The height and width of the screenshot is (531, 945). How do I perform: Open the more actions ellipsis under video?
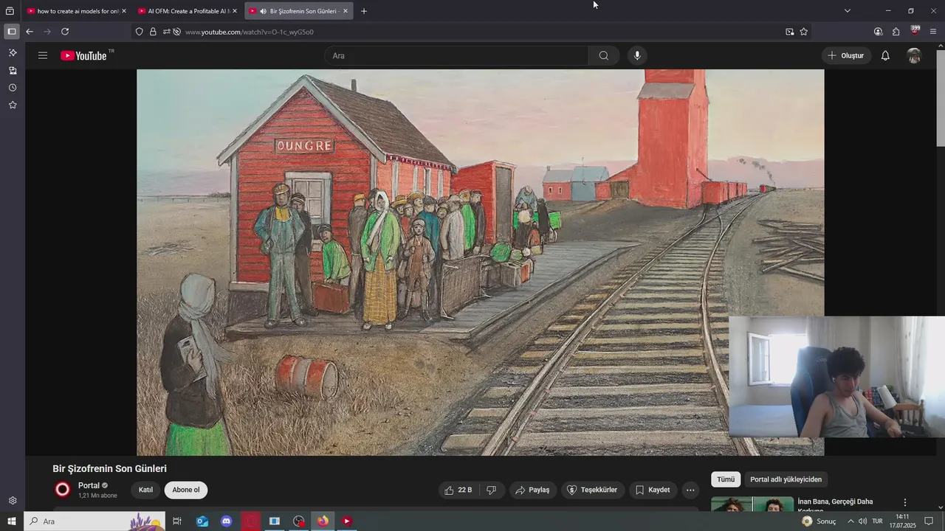[x=690, y=490]
